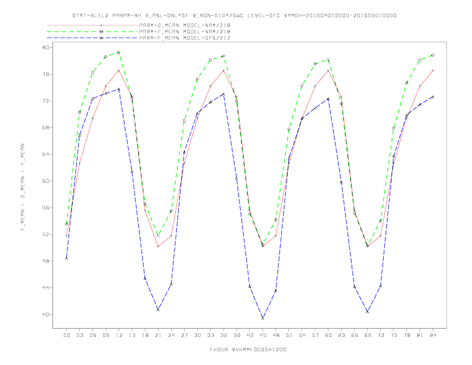Click y-axis tick label 64

[45, 154]
